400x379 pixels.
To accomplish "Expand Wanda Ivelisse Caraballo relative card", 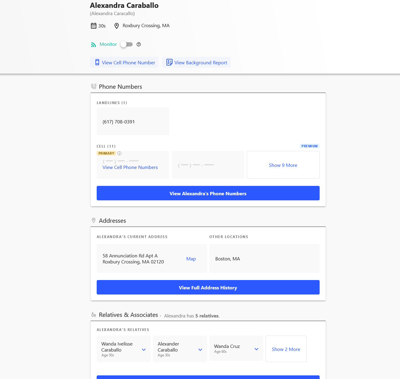I will pyautogui.click(x=124, y=349).
